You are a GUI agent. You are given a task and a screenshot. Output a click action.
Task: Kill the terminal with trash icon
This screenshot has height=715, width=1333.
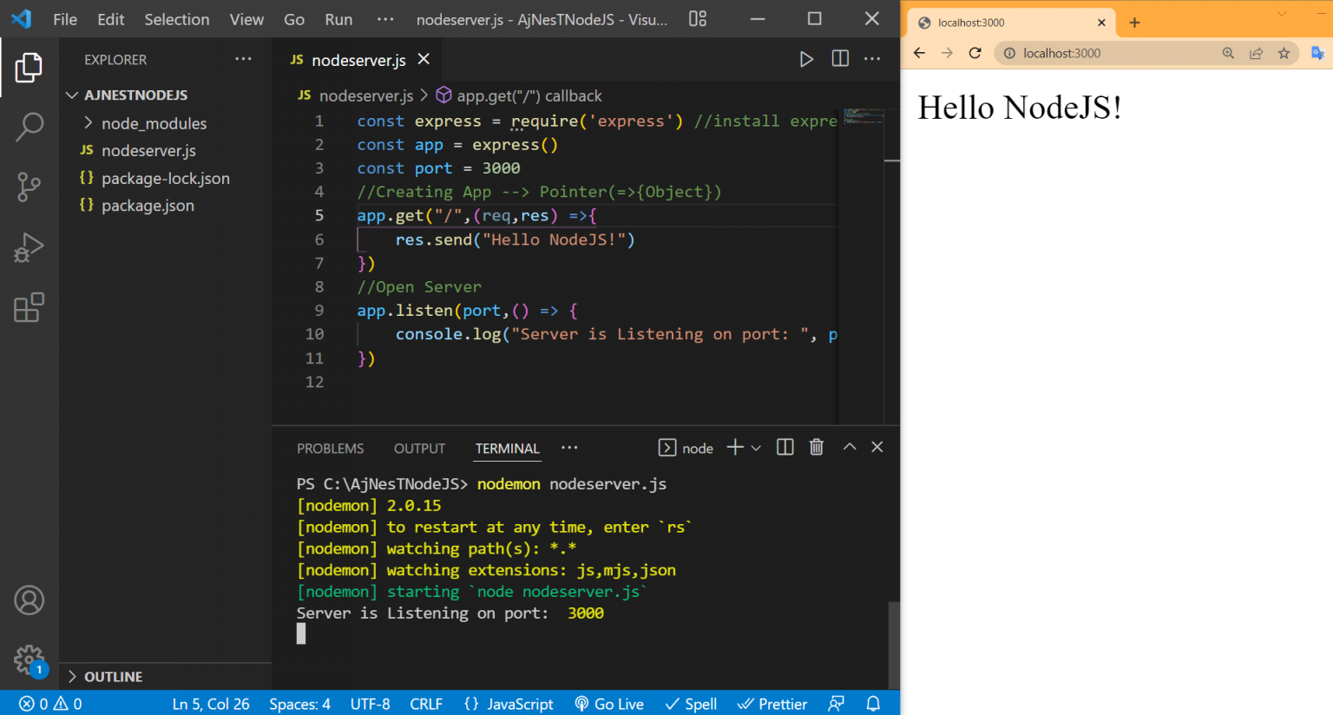tap(817, 447)
